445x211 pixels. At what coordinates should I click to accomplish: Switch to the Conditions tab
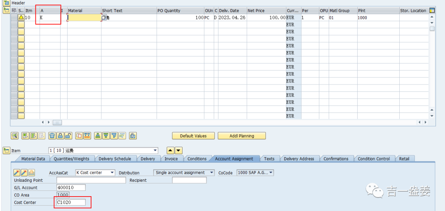197,159
